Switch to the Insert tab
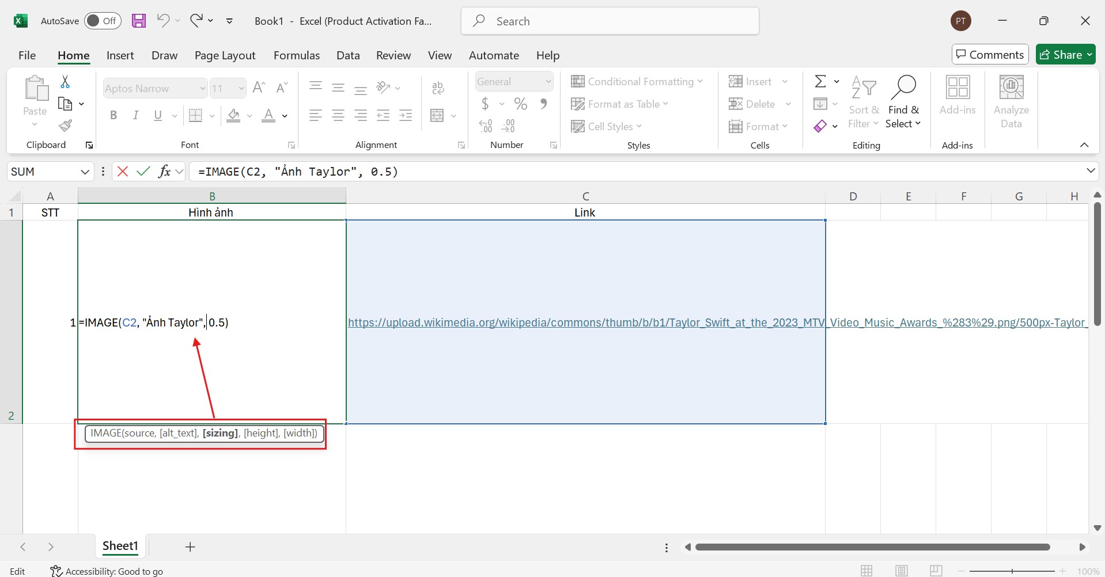Image resolution: width=1105 pixels, height=577 pixels. coord(120,55)
